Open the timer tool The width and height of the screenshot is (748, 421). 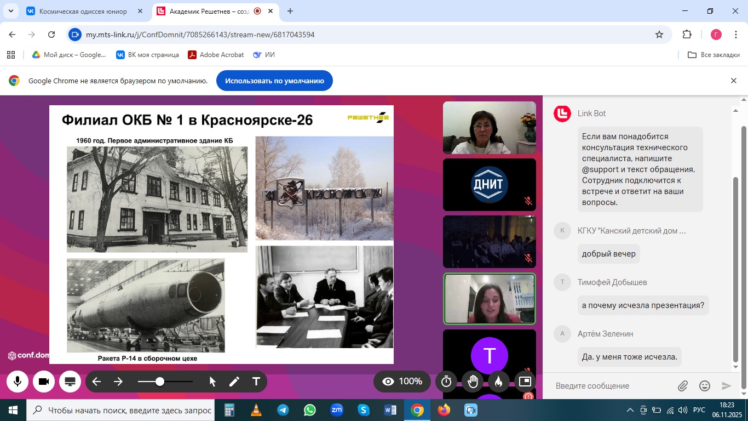coord(446,382)
